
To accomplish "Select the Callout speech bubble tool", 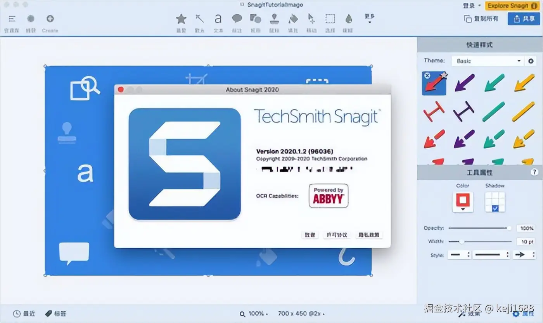I will [x=237, y=19].
